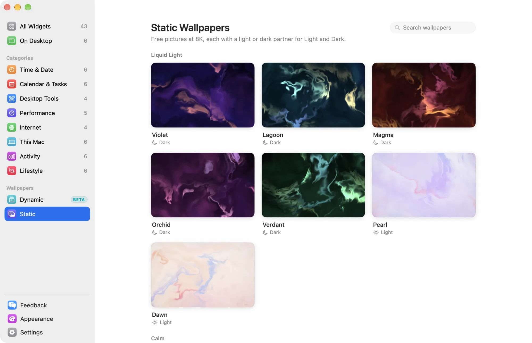Click the Performance label in sidebar
This screenshot has height=343, width=532.
37,113
